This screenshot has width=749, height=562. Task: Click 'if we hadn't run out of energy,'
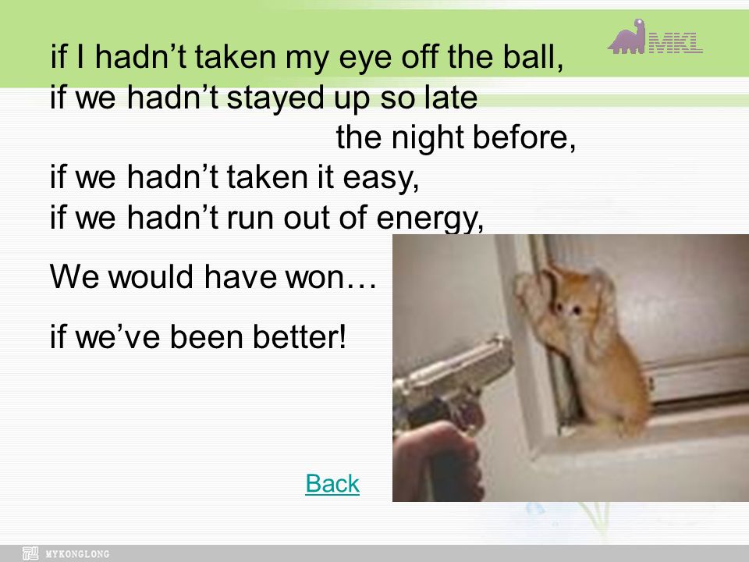point(267,218)
